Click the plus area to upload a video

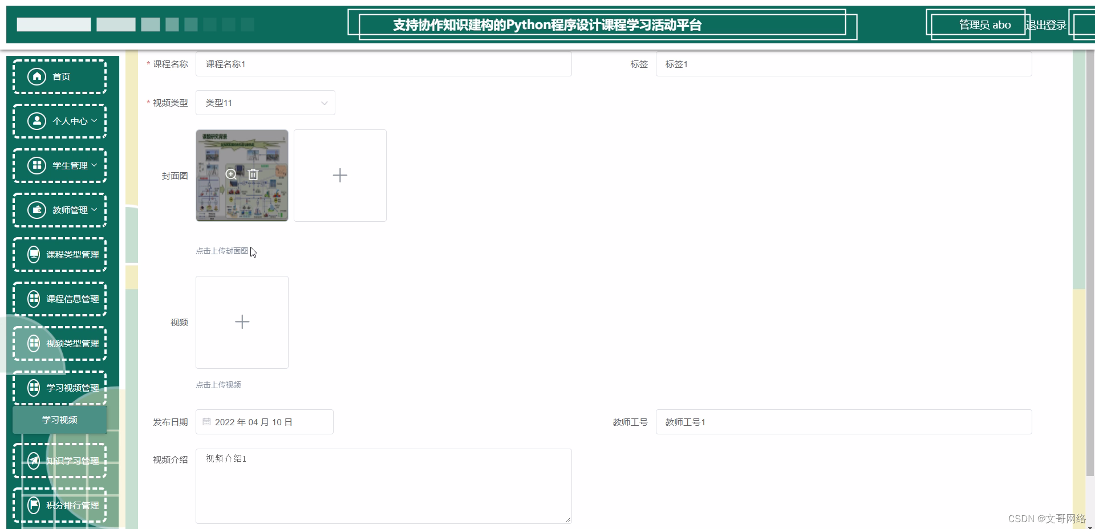click(x=242, y=322)
